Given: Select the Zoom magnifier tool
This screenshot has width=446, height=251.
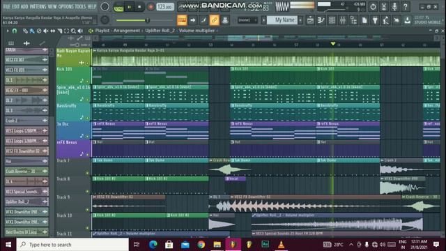Looking at the screenshot, I should (73, 31).
